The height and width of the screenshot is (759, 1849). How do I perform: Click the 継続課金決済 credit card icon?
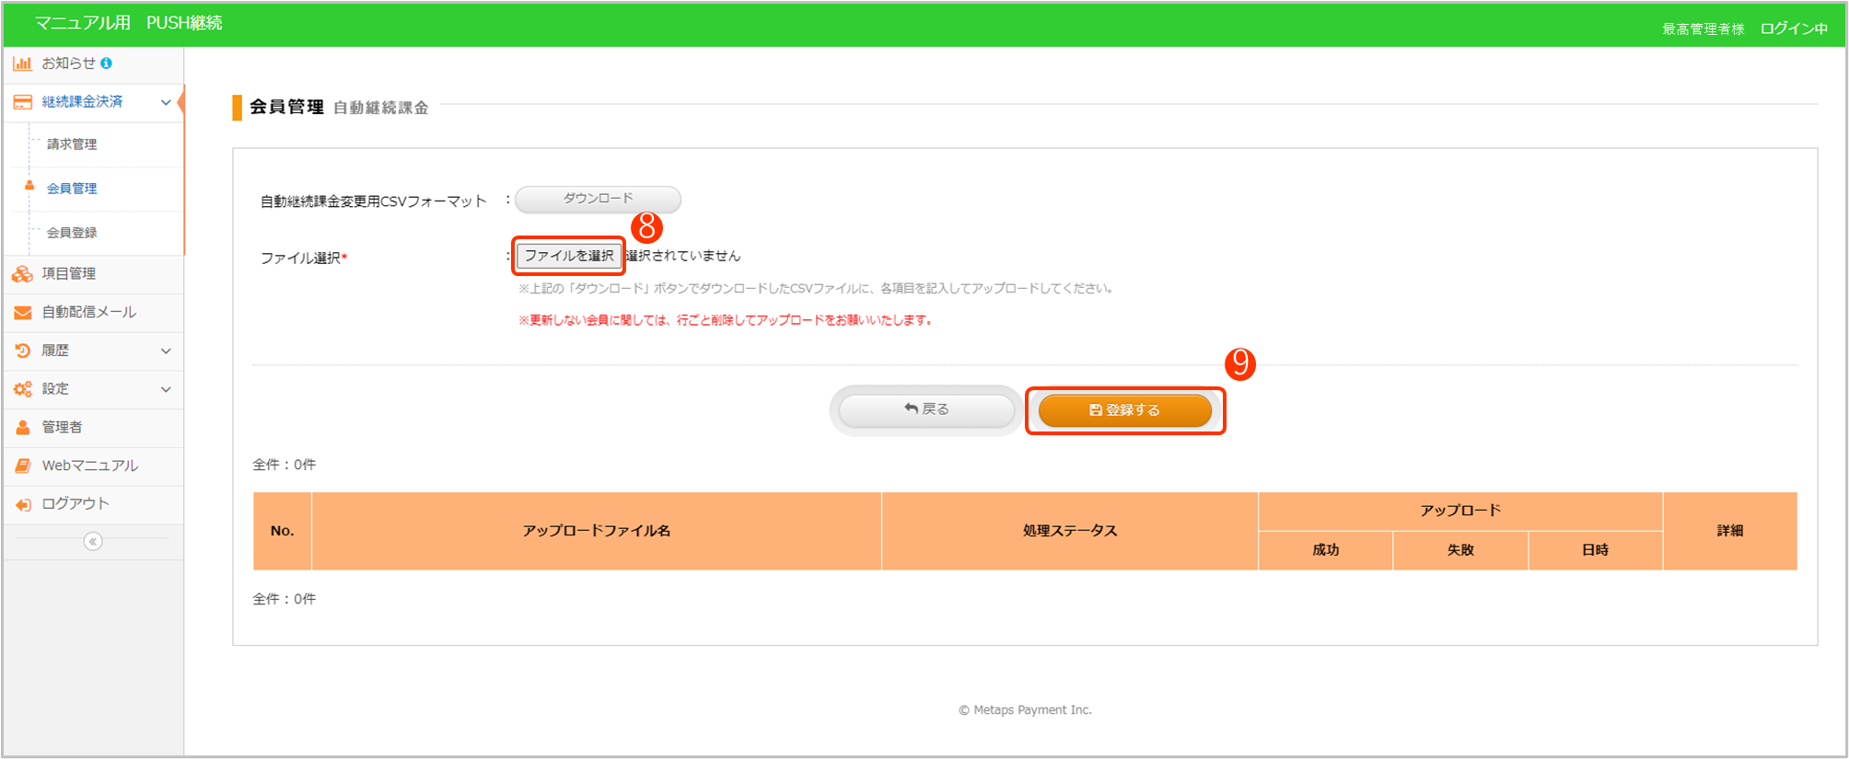click(22, 102)
